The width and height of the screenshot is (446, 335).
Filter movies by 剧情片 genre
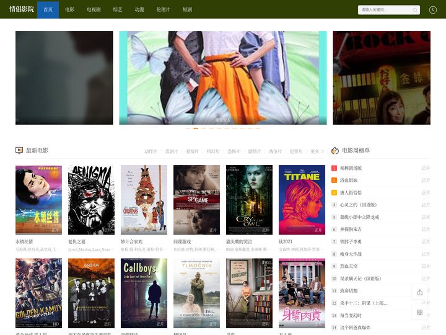(255, 151)
